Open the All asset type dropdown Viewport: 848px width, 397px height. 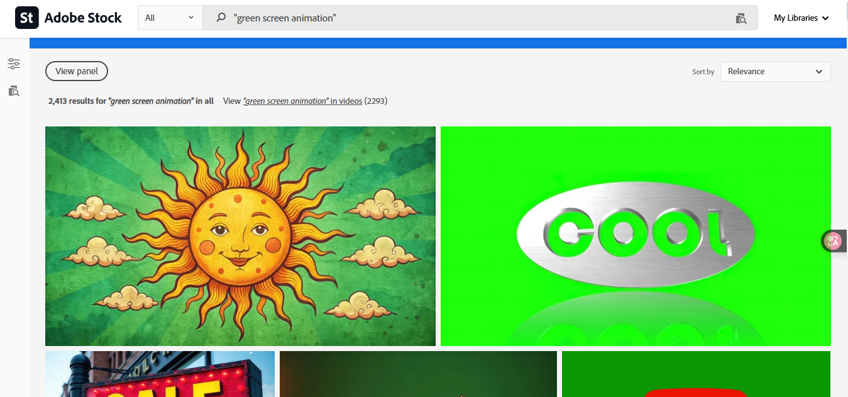point(170,18)
